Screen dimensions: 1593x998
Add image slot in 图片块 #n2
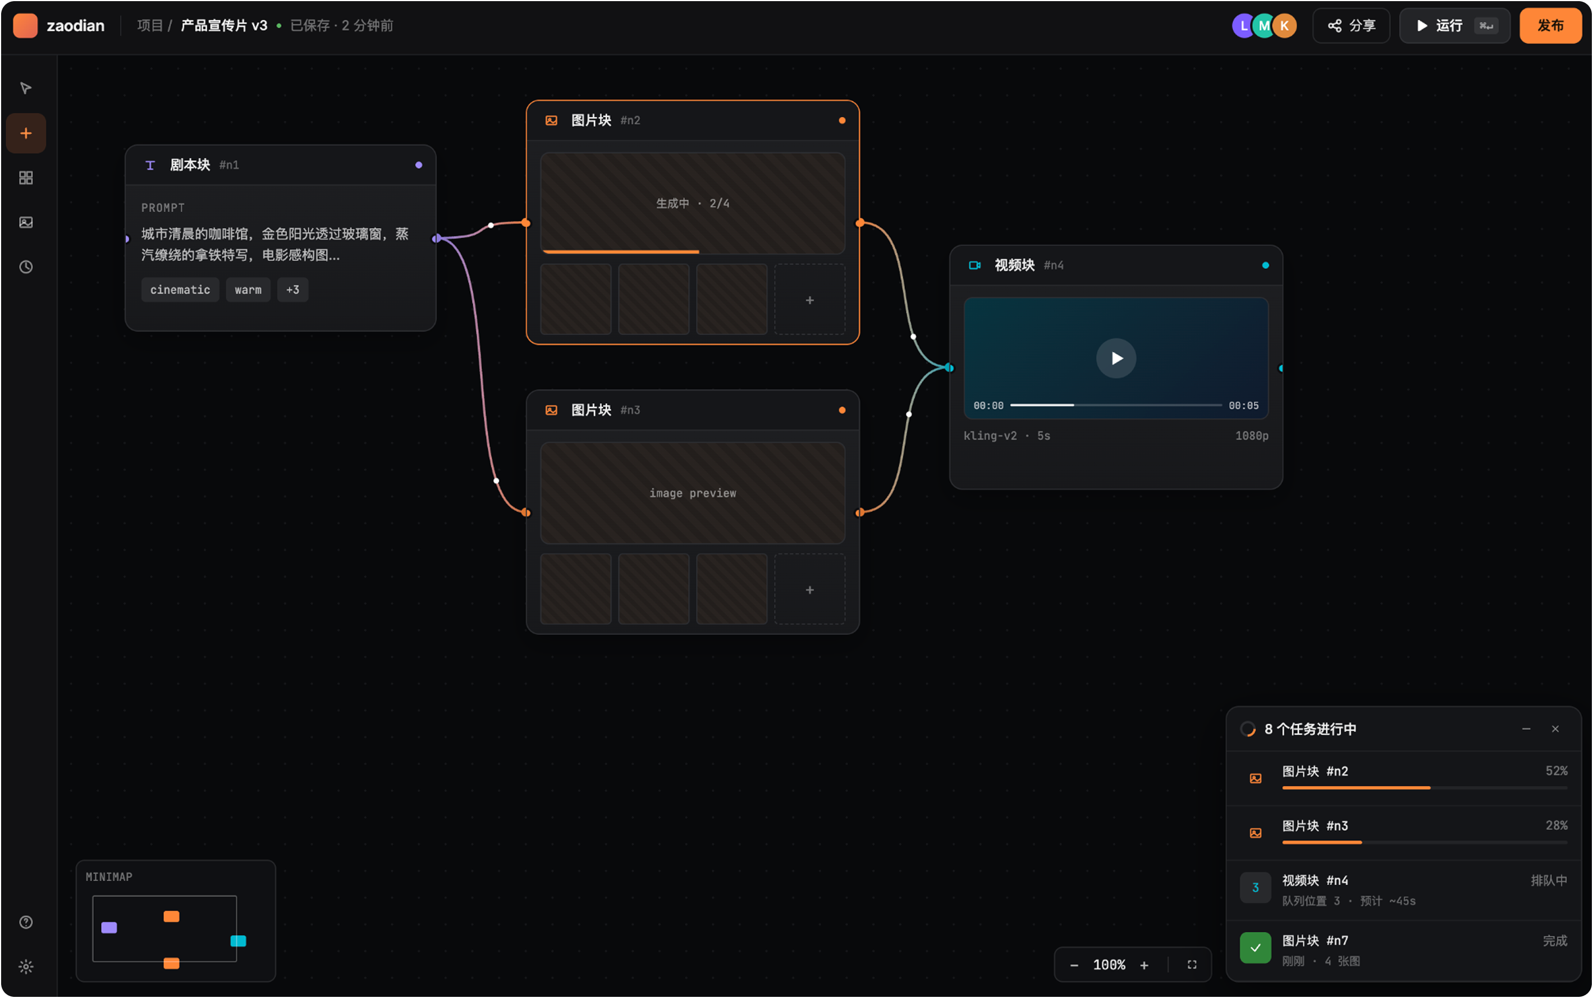pyautogui.click(x=810, y=300)
